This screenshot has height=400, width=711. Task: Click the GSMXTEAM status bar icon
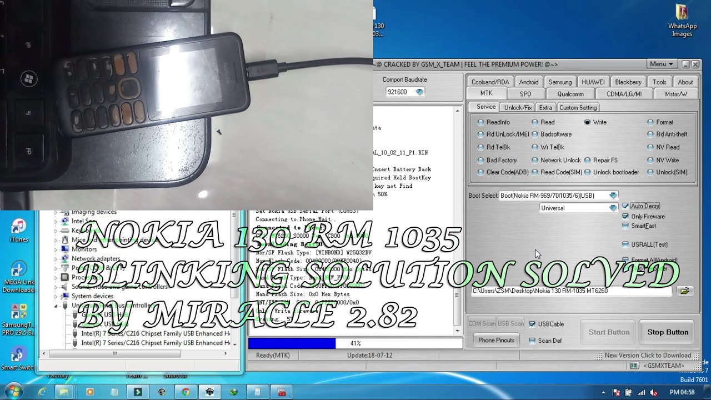coord(634,366)
